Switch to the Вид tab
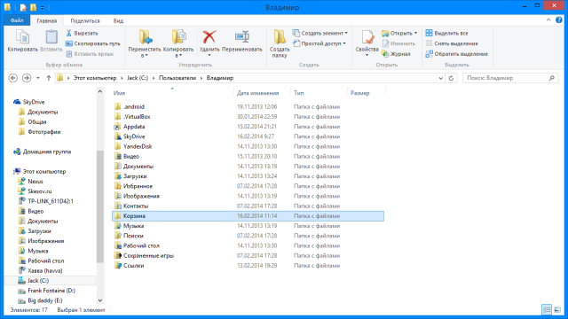 click(x=118, y=20)
